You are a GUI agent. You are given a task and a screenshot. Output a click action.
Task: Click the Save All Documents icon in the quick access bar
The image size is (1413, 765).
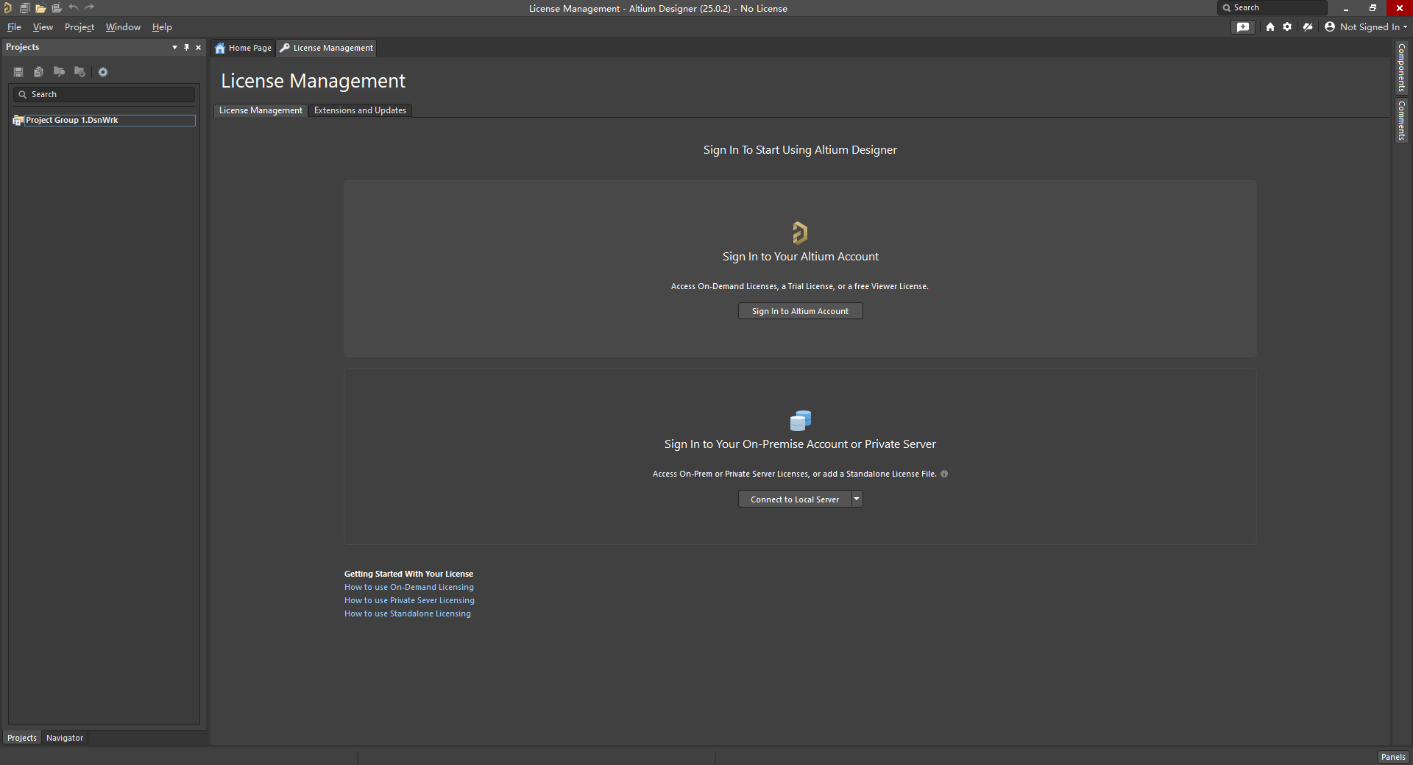24,8
